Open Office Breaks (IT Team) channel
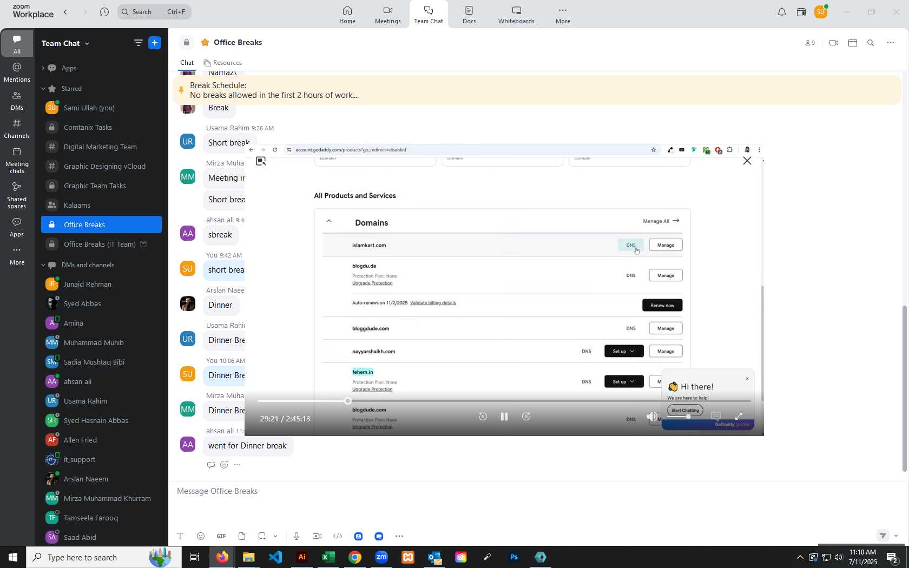This screenshot has width=909, height=568. click(101, 245)
